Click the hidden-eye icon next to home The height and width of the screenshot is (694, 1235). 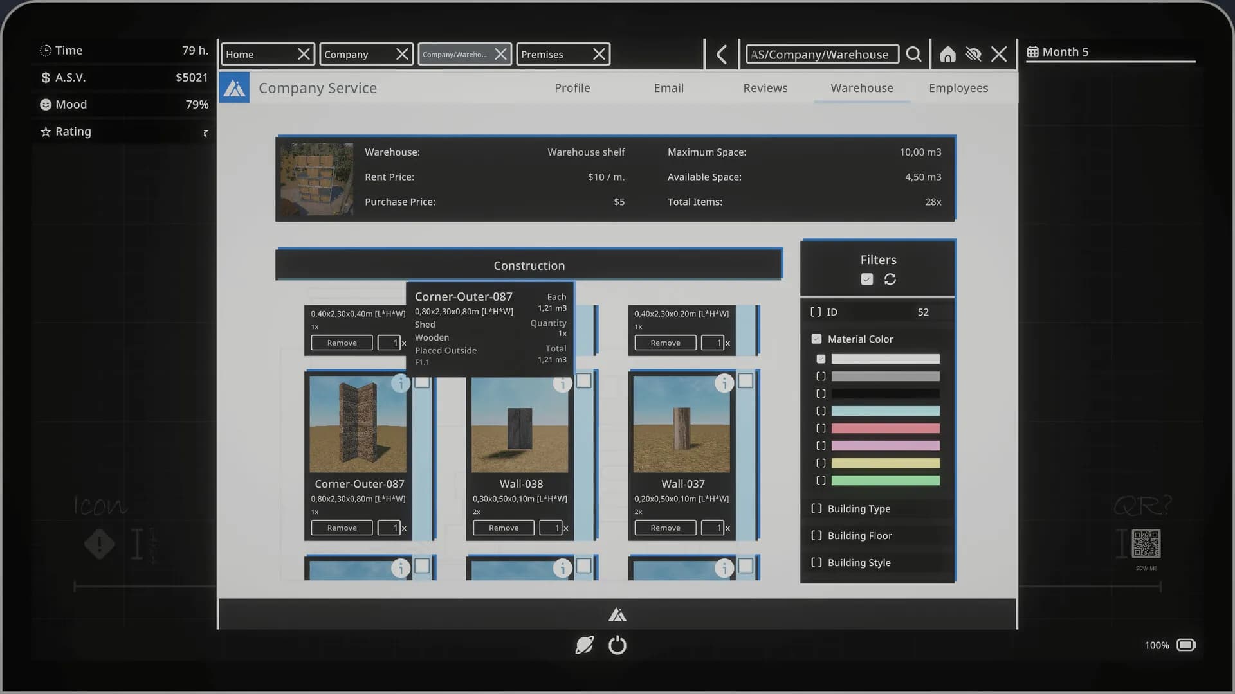coord(973,54)
